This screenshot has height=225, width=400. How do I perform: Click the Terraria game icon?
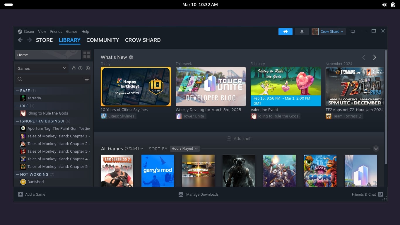23,98
